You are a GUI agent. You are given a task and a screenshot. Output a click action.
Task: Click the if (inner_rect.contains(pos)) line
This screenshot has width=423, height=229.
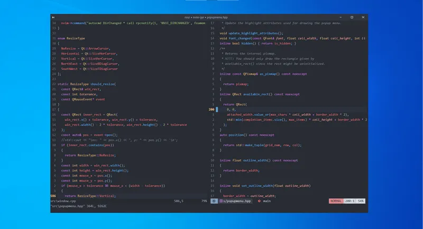pyautogui.click(x=87, y=145)
